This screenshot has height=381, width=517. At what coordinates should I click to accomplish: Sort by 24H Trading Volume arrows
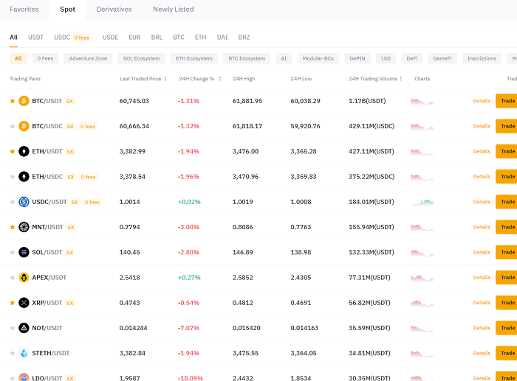point(401,79)
